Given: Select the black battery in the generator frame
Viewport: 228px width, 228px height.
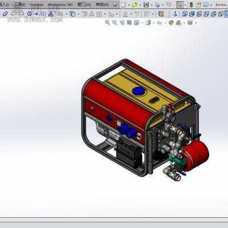Looking at the screenshot, I should [129, 154].
